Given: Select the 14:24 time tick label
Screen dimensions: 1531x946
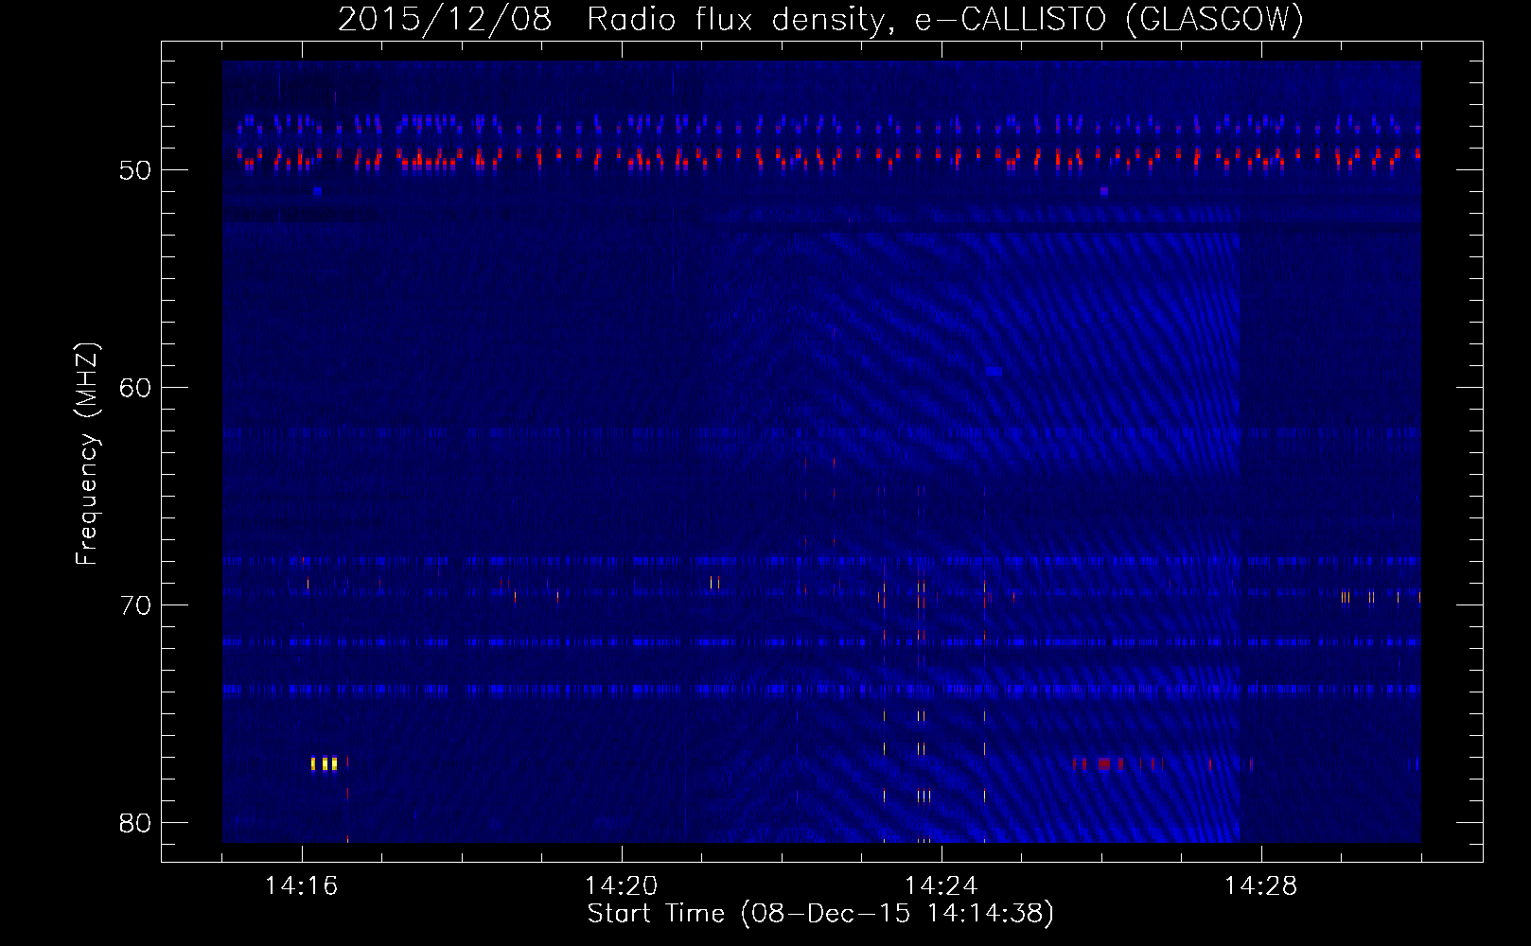Looking at the screenshot, I should [x=941, y=886].
